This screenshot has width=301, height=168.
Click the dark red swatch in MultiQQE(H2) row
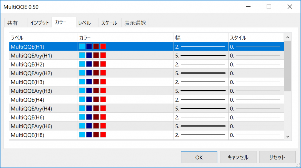pyautogui.click(x=96, y=64)
